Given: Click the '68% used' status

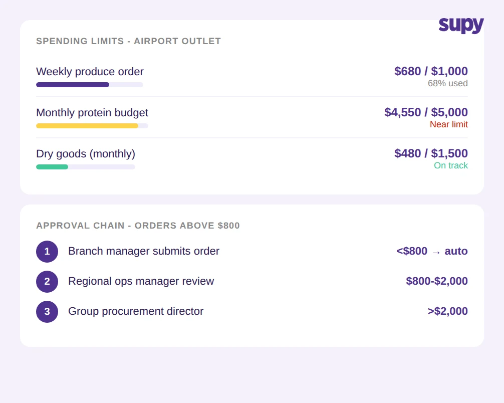Looking at the screenshot, I should [x=448, y=83].
